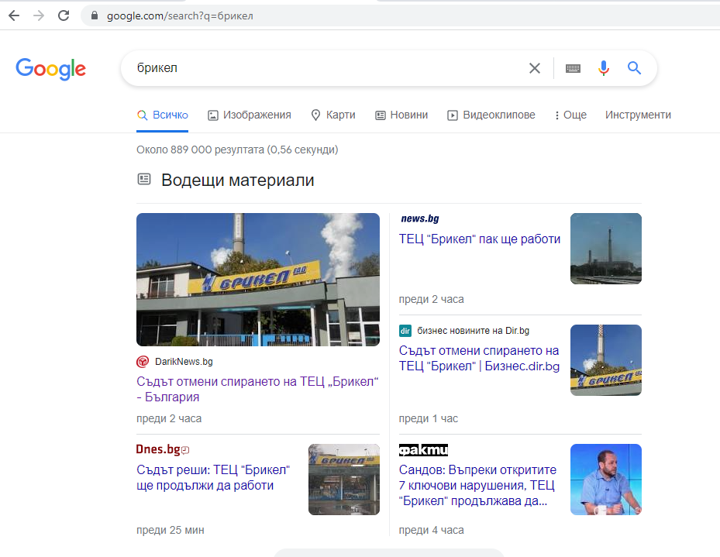
Task: Expand the Още menu
Action: point(570,115)
